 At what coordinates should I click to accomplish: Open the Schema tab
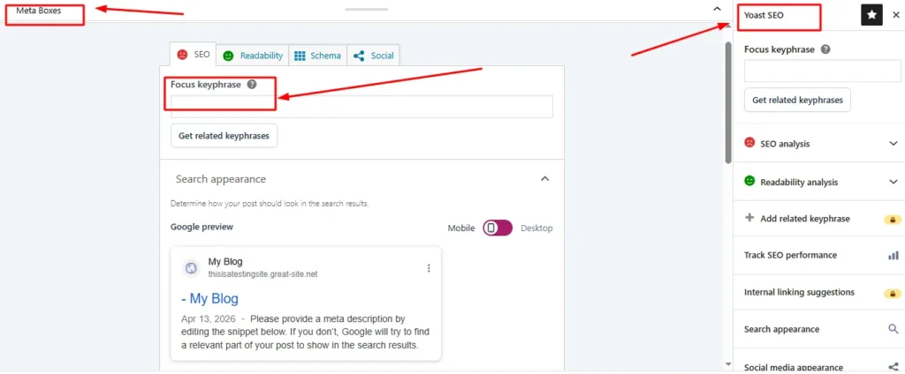click(x=317, y=56)
